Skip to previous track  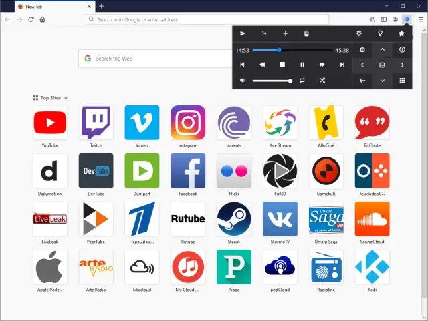pyautogui.click(x=242, y=65)
